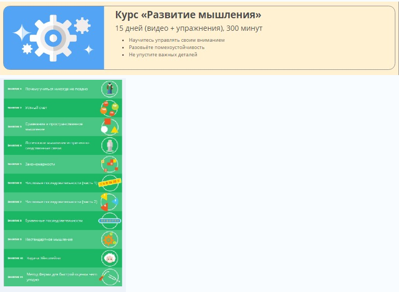This screenshot has height=292, width=399.
Task: Click the statue icon for Логическое мышление
Action: point(109,145)
